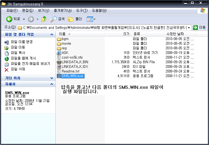Select the movie folder icon
209x145 pixels.
pos(59,44)
